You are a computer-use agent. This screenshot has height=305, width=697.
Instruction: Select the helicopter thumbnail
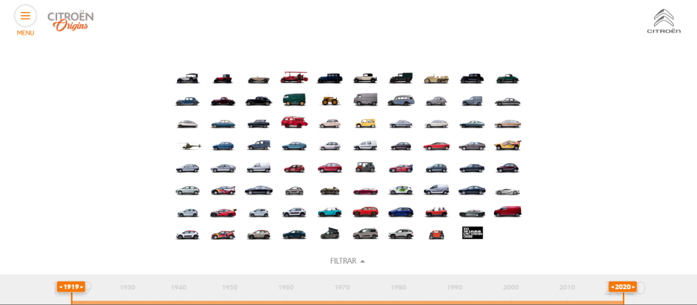(x=188, y=145)
